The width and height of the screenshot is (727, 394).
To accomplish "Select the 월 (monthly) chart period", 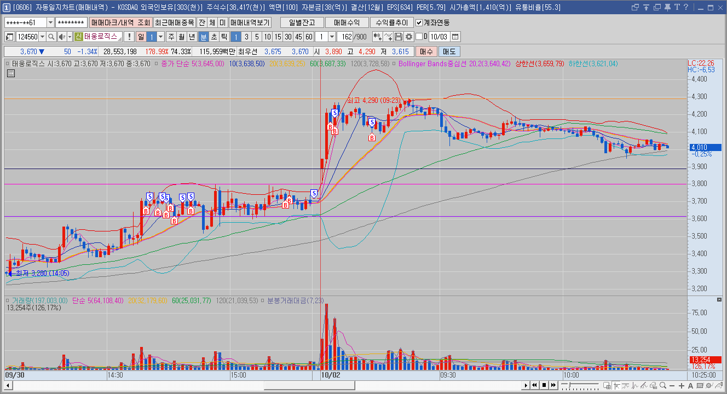I will (x=181, y=37).
